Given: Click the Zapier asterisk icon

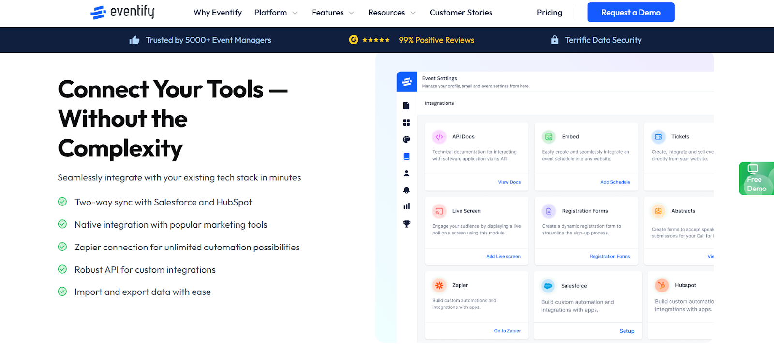Looking at the screenshot, I should [x=439, y=285].
